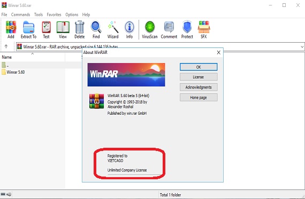Click the Add toolbar icon

[11, 30]
